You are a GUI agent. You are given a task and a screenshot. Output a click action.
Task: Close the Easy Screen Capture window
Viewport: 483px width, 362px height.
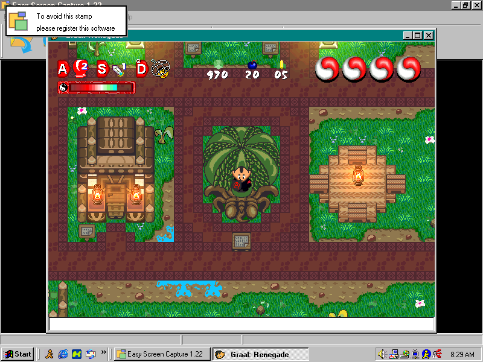coord(476,5)
